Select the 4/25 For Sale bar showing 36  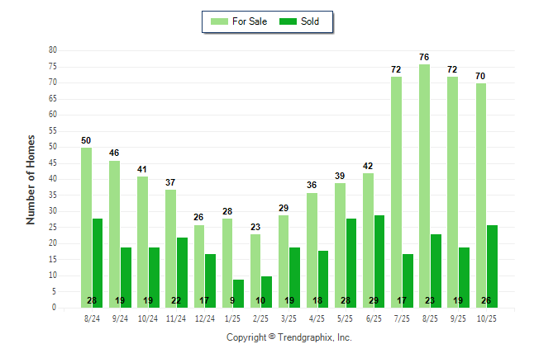click(x=312, y=250)
